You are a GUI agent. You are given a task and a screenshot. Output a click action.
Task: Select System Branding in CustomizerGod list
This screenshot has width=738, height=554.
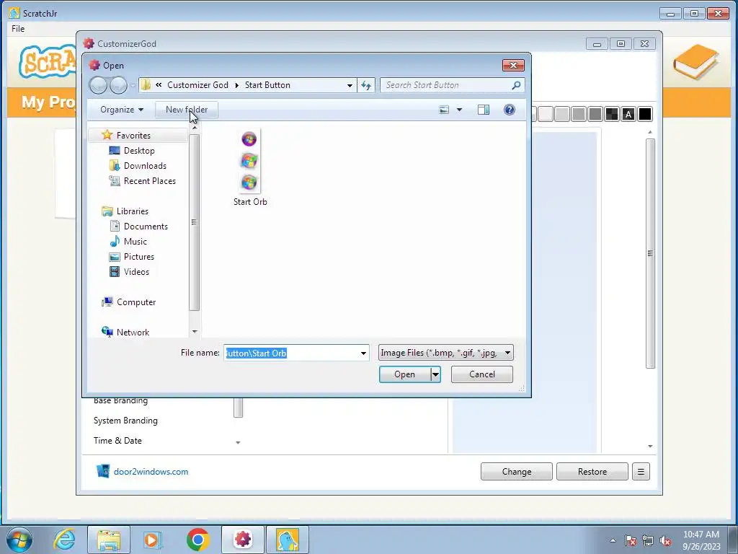coord(125,421)
